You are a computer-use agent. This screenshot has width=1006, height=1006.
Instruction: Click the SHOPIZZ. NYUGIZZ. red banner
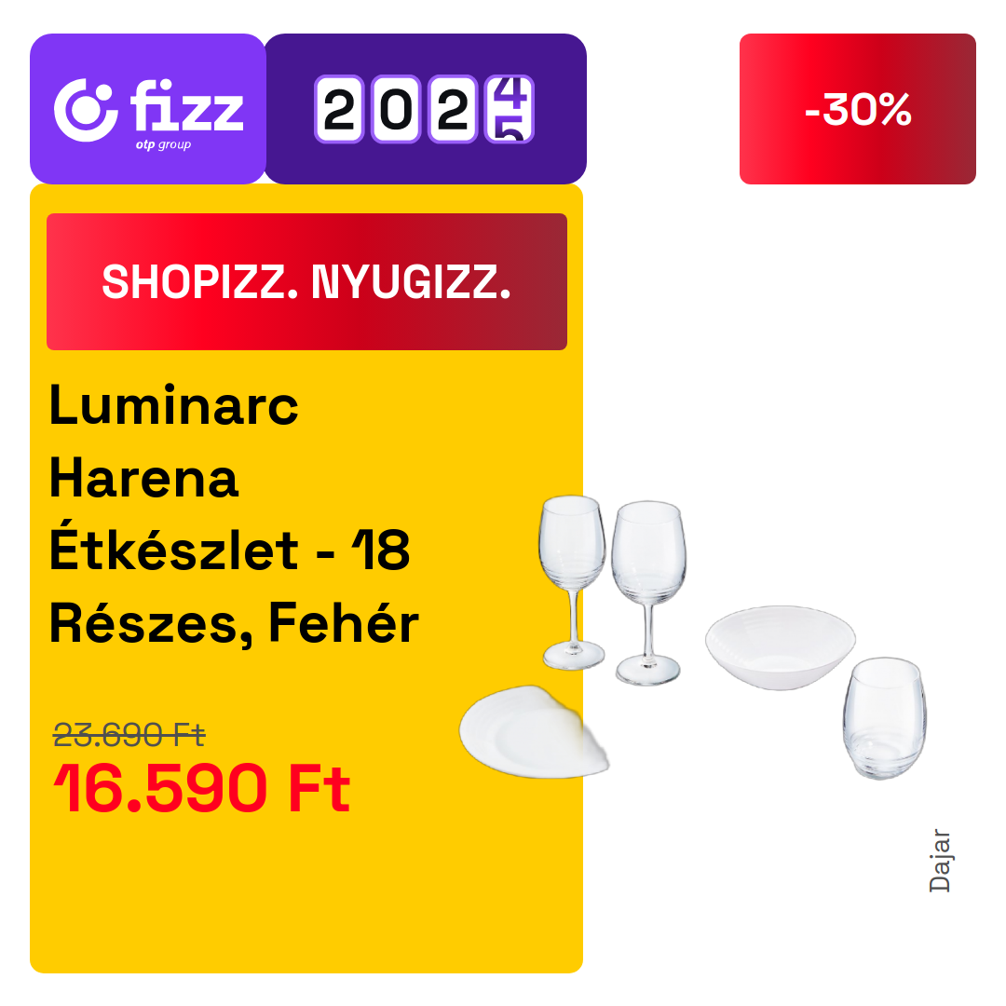[x=306, y=281]
